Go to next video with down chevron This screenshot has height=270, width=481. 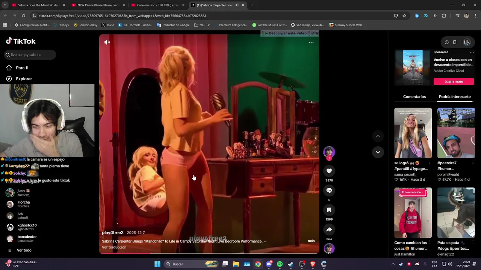click(378, 152)
